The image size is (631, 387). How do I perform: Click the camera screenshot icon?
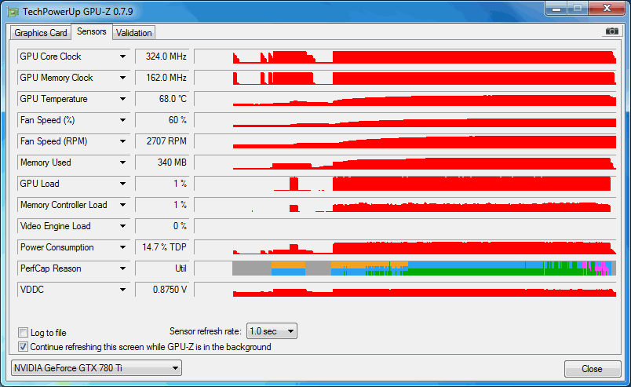611,31
